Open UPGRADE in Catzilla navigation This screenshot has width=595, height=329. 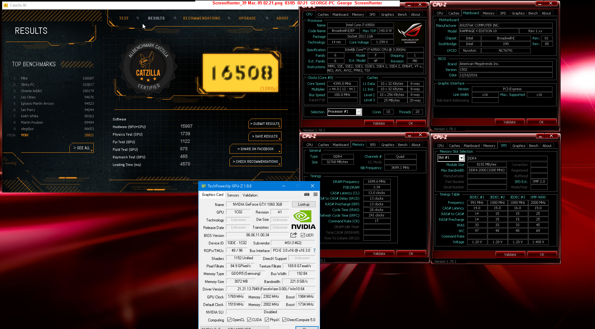coord(247,18)
